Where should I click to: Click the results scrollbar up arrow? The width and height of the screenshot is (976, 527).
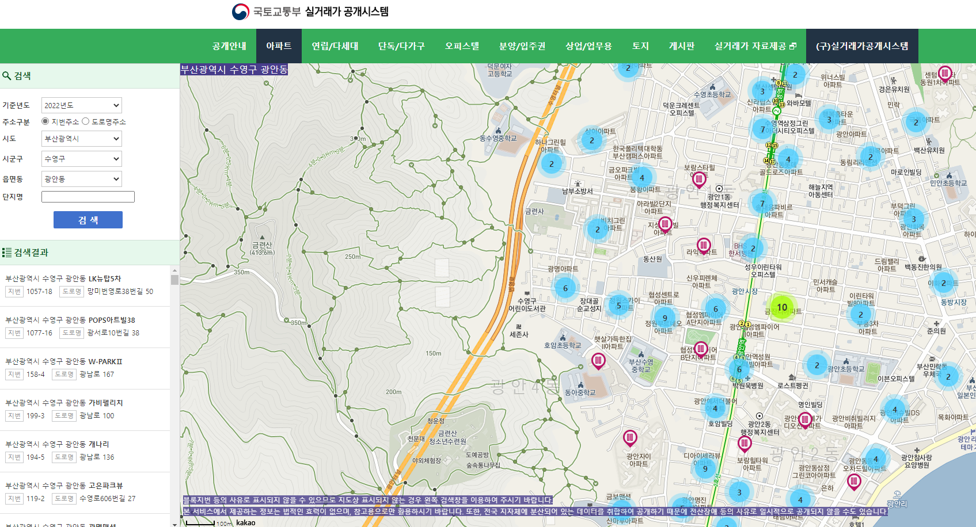point(174,270)
